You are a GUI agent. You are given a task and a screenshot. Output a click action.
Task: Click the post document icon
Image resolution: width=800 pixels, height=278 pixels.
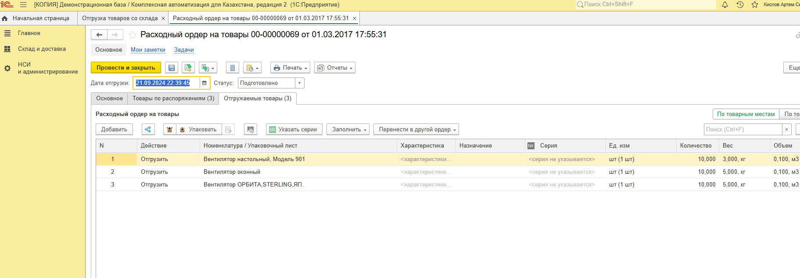188,68
